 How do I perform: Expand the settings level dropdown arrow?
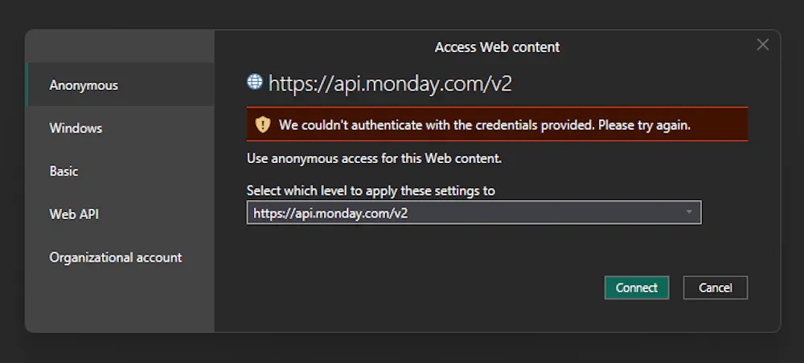click(689, 212)
